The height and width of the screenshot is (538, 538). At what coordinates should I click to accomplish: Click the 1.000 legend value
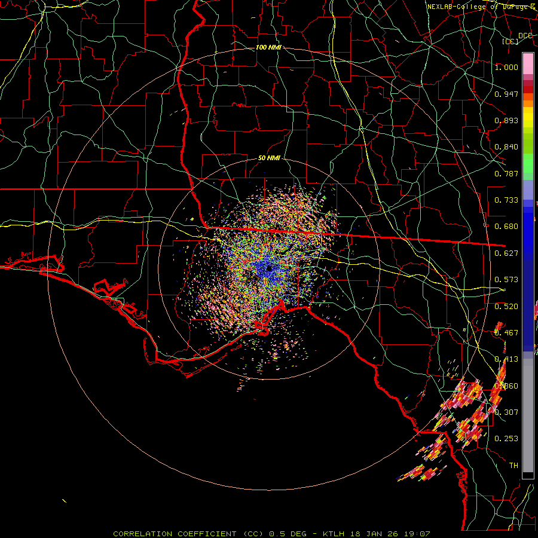click(x=506, y=67)
